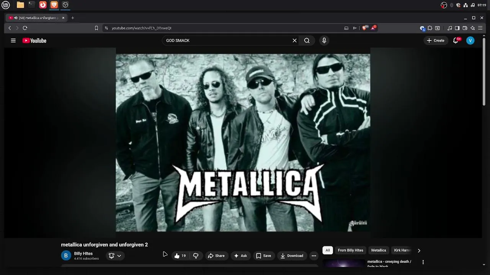Viewport: 490px width, 275px height.
Task: Open Billy Hites channel name link
Action: [x=83, y=254]
